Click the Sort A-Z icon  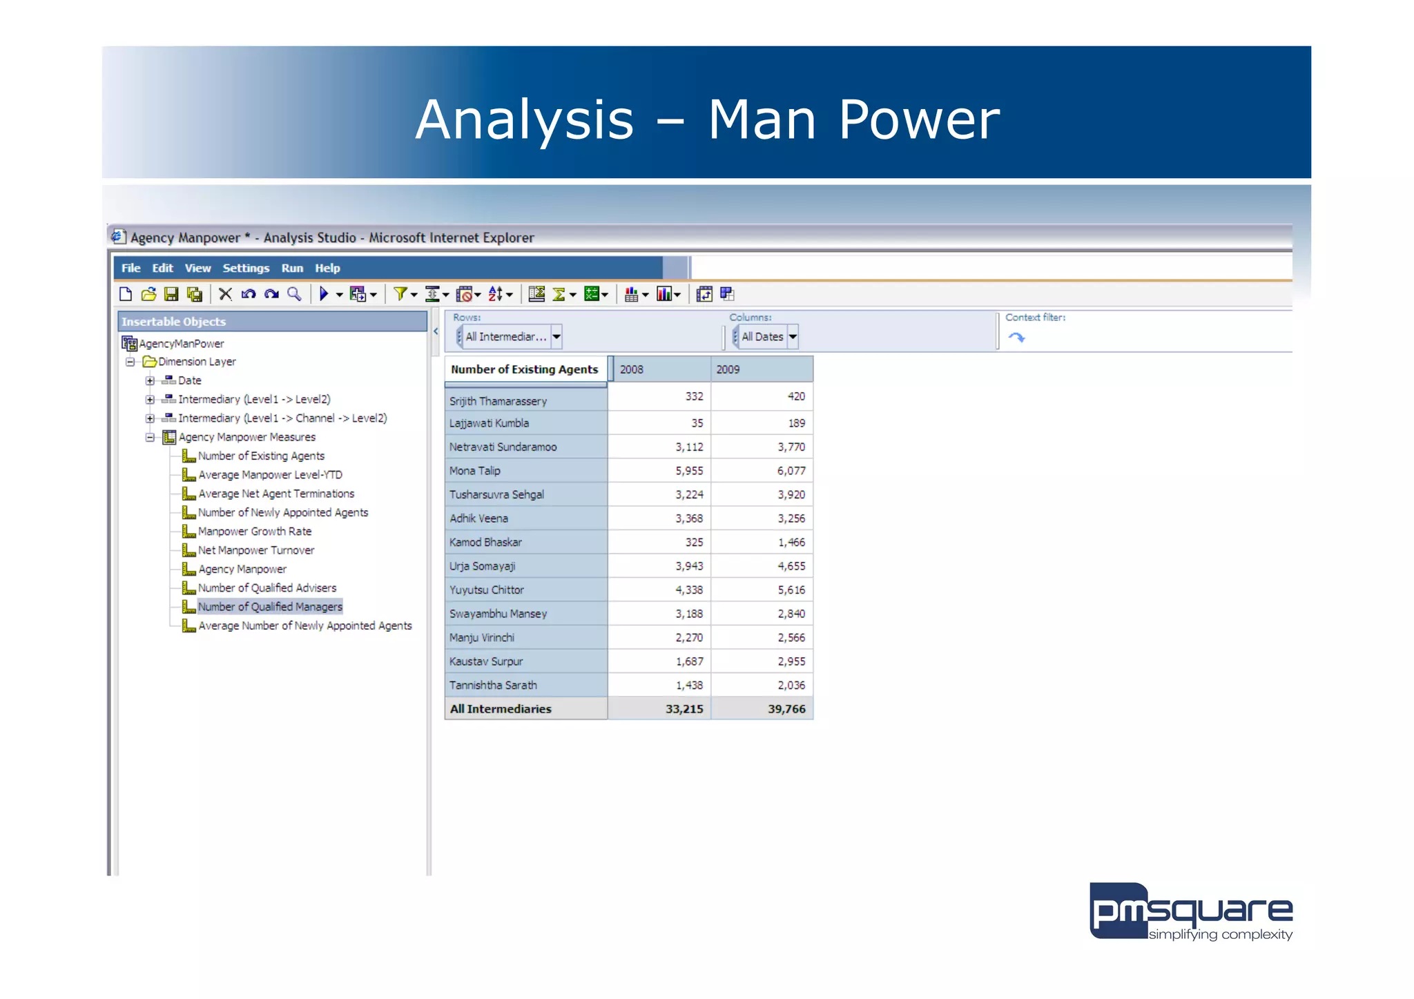click(496, 294)
